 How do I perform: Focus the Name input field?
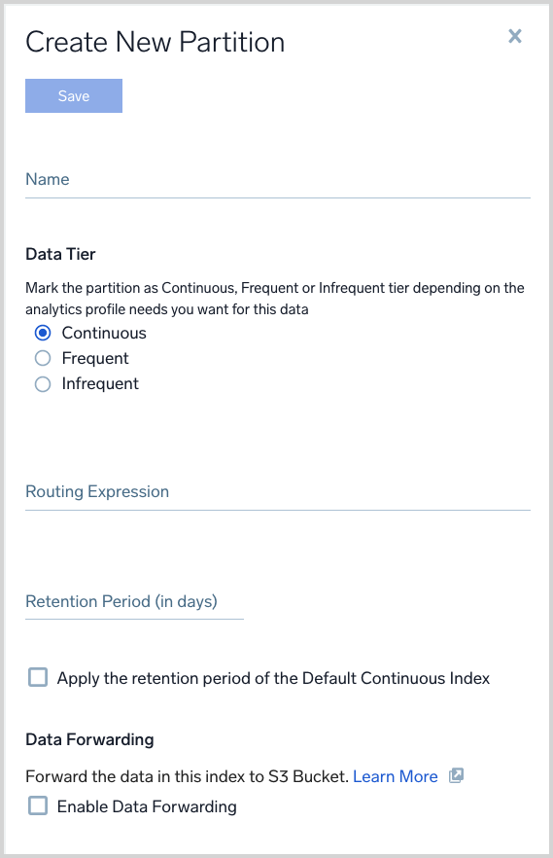pos(278,179)
